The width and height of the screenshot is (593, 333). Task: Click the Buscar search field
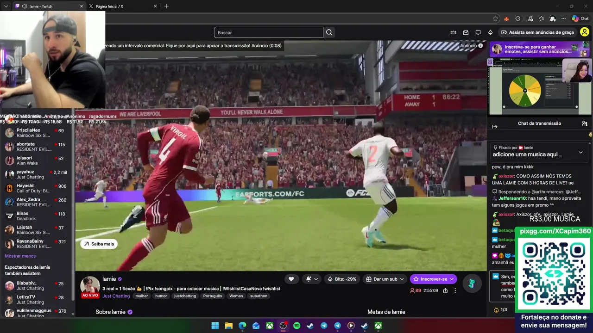(x=269, y=32)
